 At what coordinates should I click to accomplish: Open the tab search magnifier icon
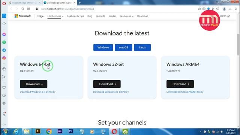coord(217,2)
